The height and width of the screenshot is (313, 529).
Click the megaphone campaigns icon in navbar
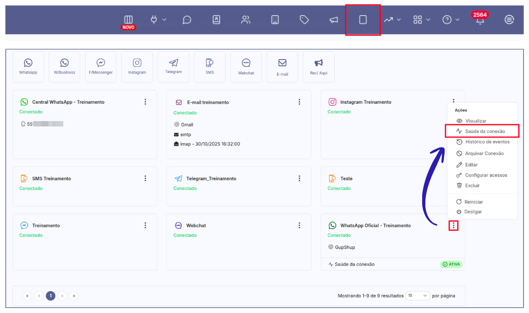(x=333, y=20)
